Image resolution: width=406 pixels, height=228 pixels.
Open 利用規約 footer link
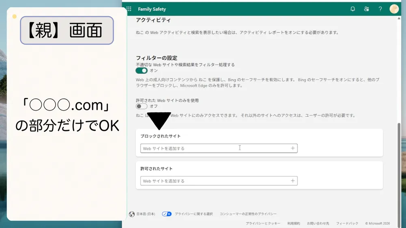294,224
